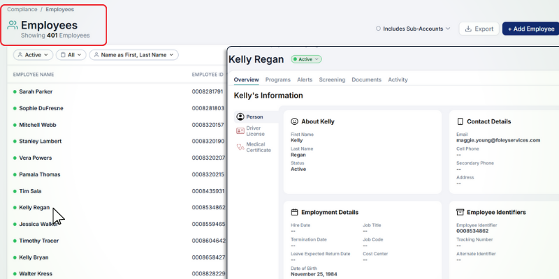Click the email maggie.young@foleyservices.com
This screenshot has height=279, width=559.
click(x=498, y=140)
